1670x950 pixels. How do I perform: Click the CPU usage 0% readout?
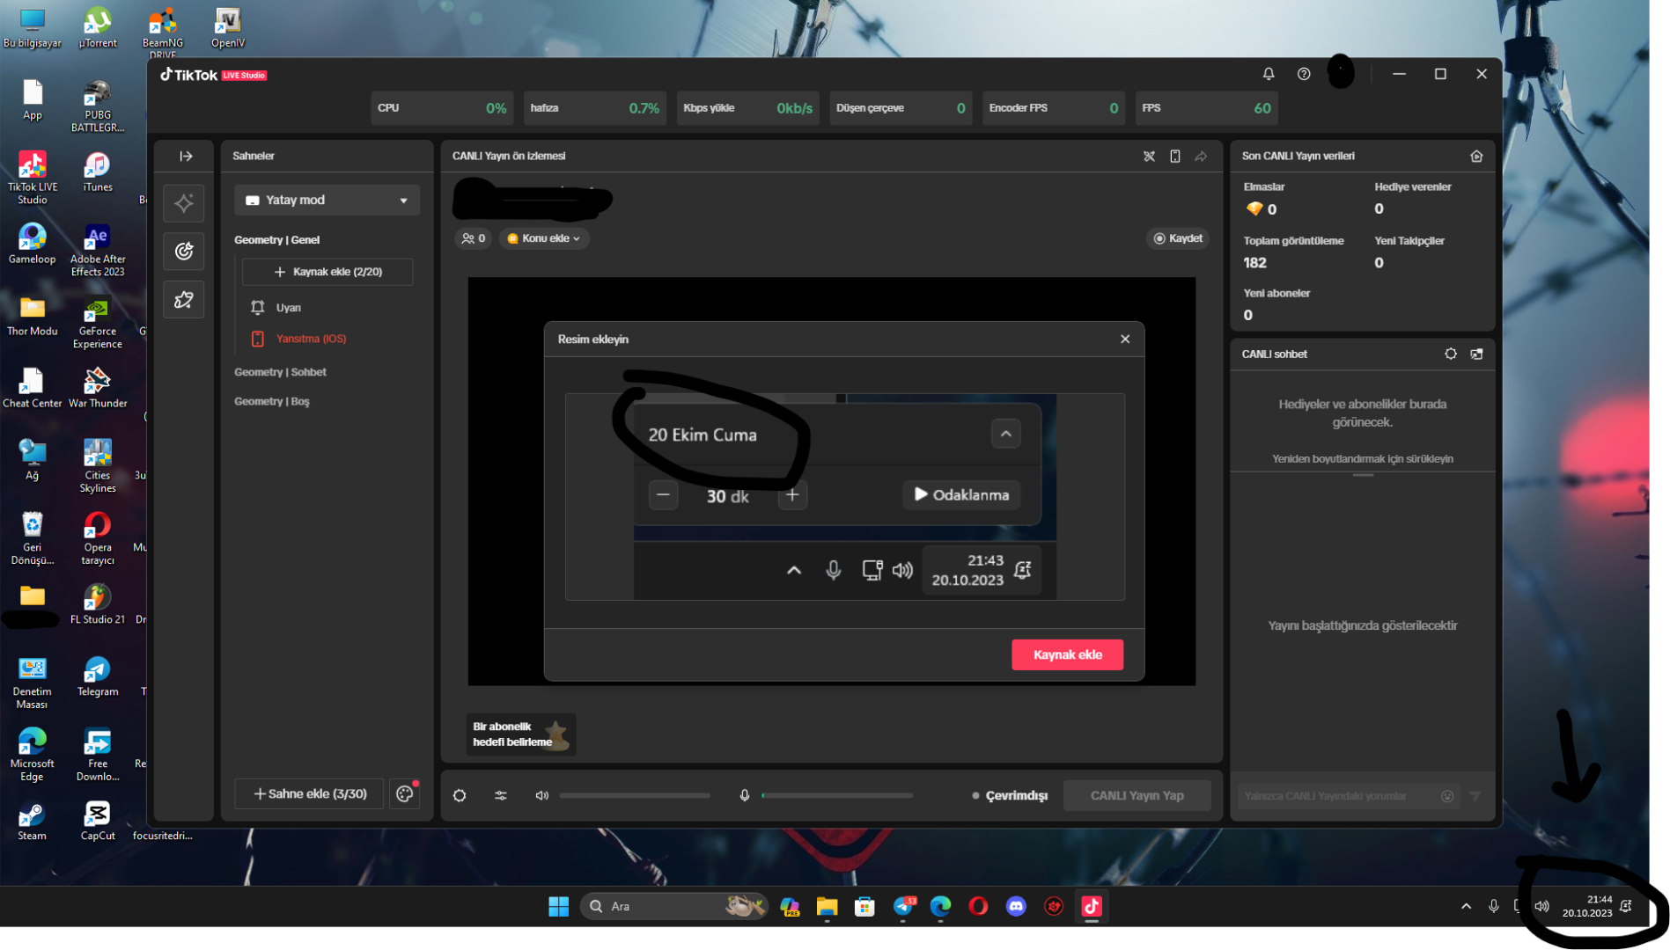[496, 108]
